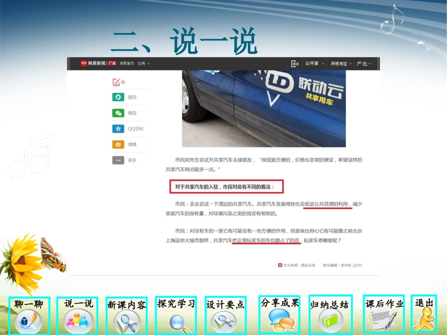
Task: Click the 退出 exit button
Action: (x=424, y=313)
